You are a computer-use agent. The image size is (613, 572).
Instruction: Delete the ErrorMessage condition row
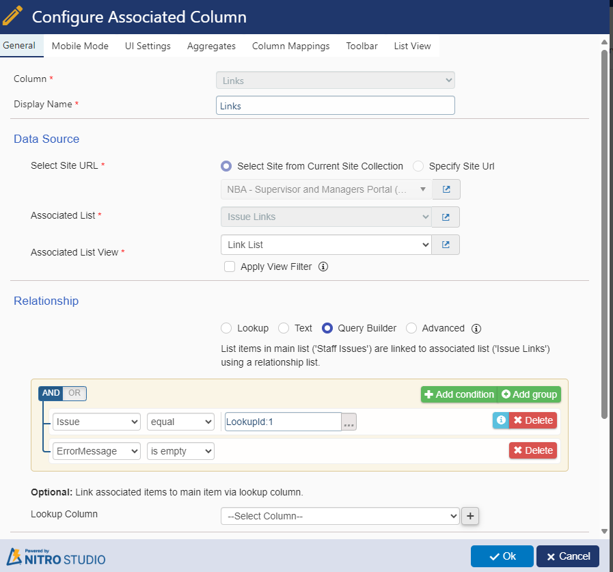click(532, 450)
